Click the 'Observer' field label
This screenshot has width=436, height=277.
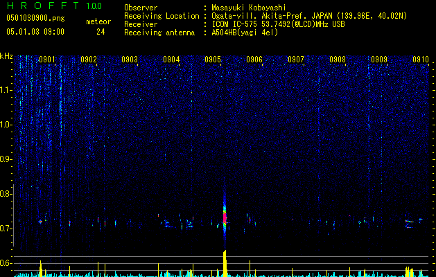tap(141, 8)
